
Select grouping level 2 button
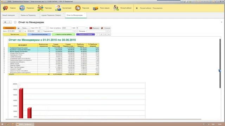click(101, 34)
